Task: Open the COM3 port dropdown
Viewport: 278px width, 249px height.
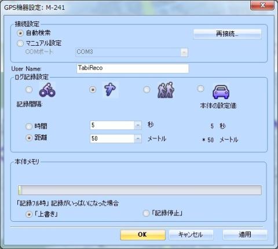Action: pyautogui.click(x=184, y=52)
